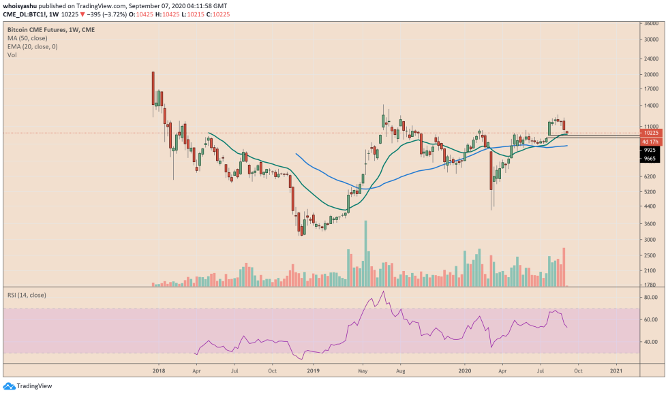Click the 2018 label on the time axis
The height and width of the screenshot is (395, 668).
[x=157, y=370]
